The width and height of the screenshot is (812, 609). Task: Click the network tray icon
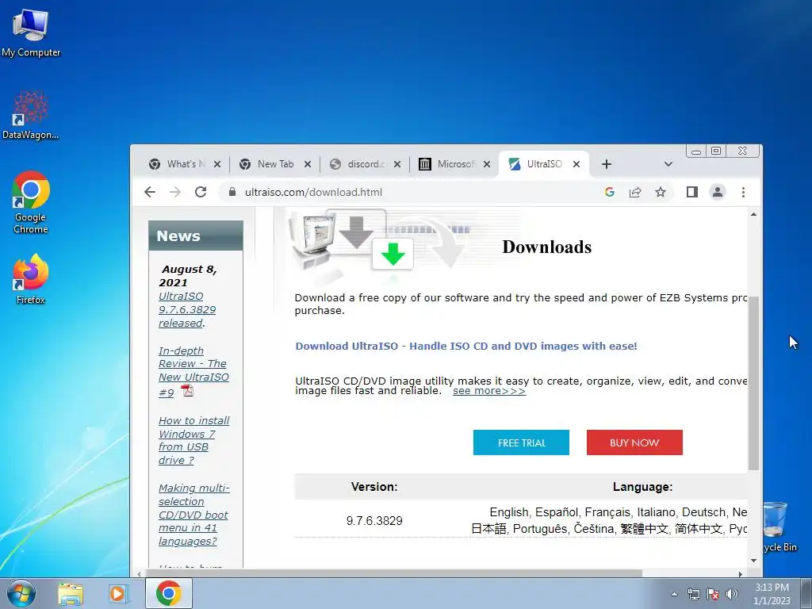[x=693, y=594]
